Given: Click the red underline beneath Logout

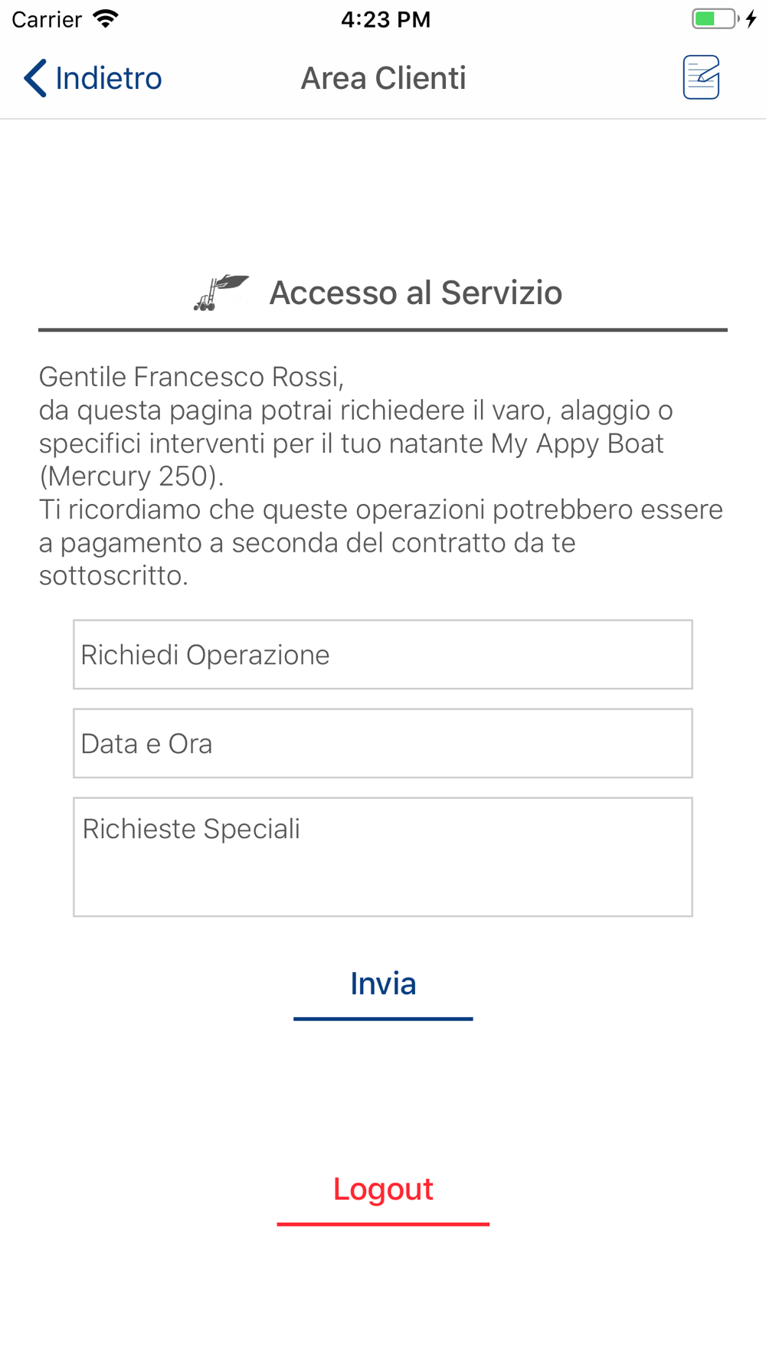Looking at the screenshot, I should [x=383, y=1224].
